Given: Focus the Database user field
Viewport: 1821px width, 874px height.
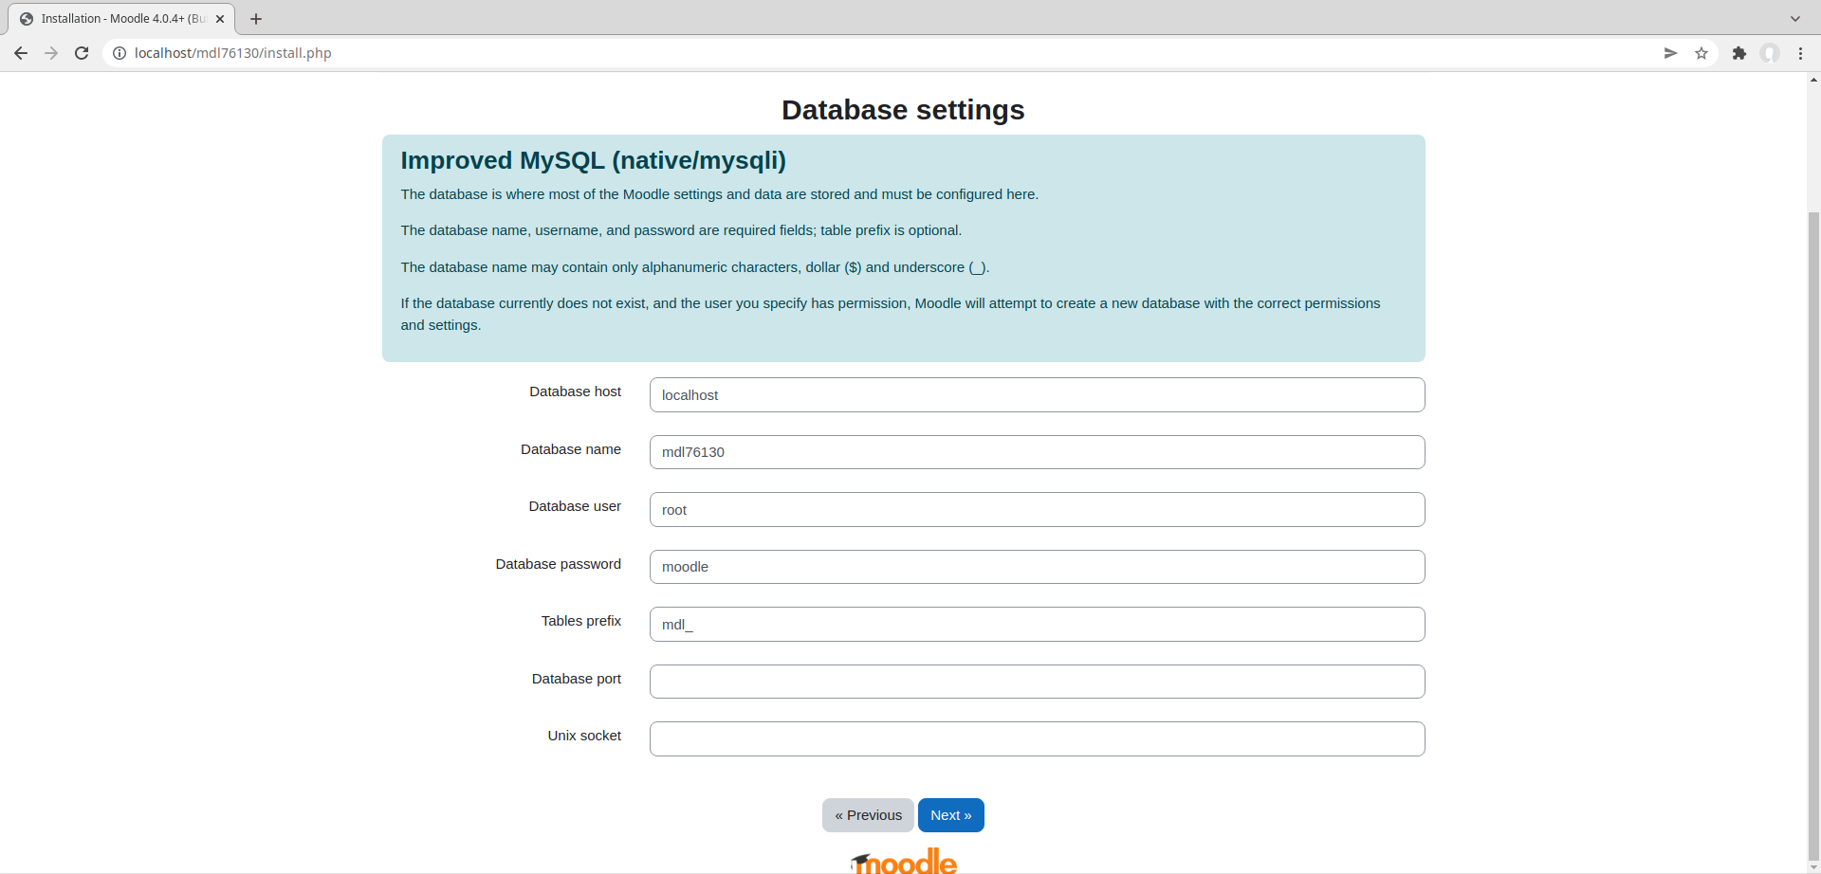Looking at the screenshot, I should 1037,510.
